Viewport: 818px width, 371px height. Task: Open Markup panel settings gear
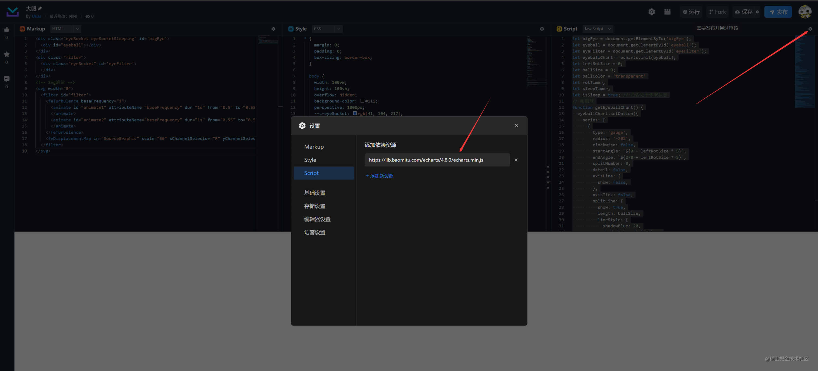pyautogui.click(x=273, y=29)
